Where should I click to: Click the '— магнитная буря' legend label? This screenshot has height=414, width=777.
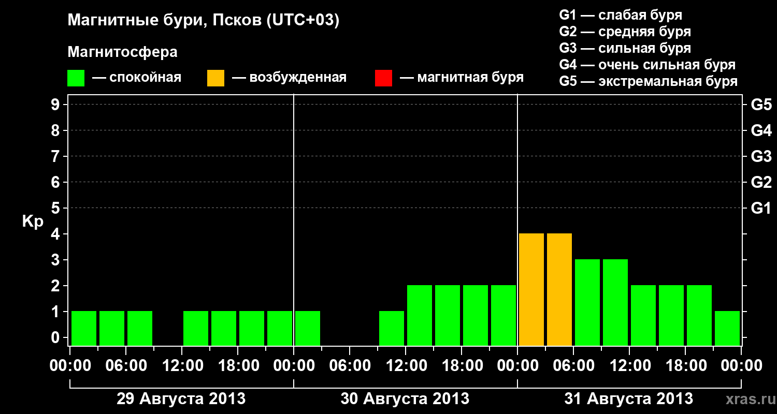(x=462, y=78)
